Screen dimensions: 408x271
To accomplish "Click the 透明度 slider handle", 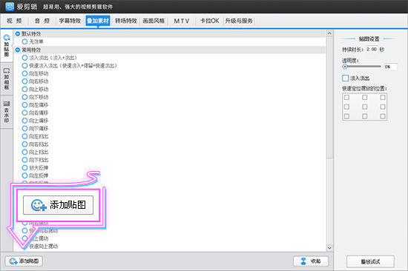I will click(x=345, y=67).
